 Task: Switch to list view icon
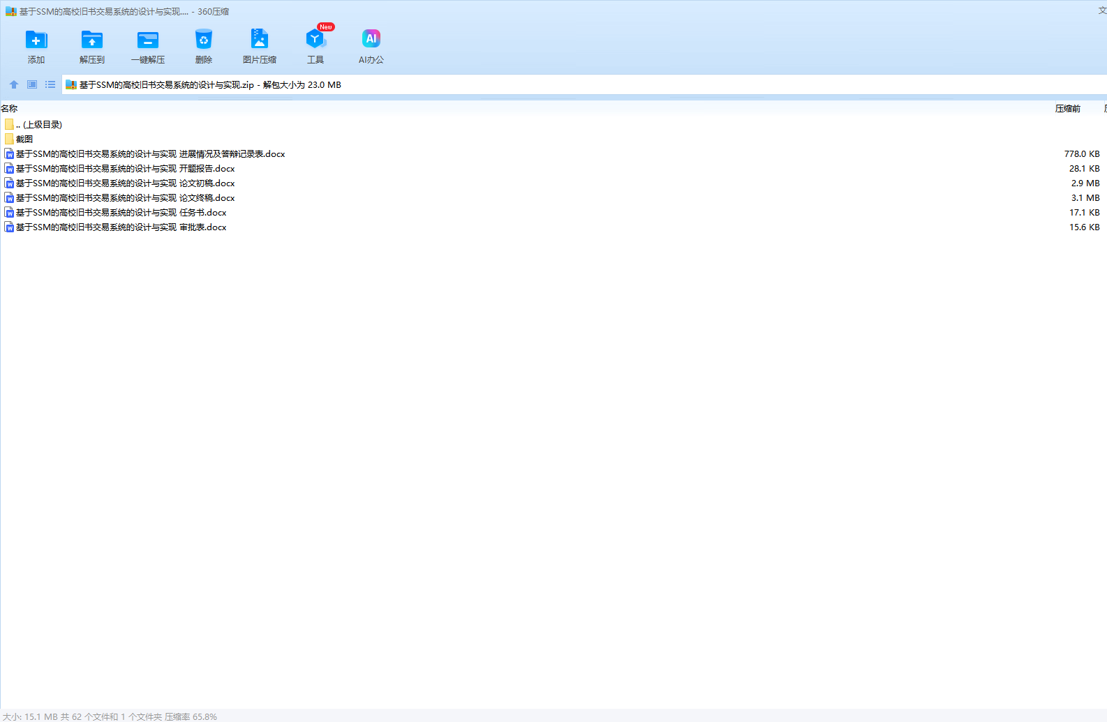pos(50,84)
